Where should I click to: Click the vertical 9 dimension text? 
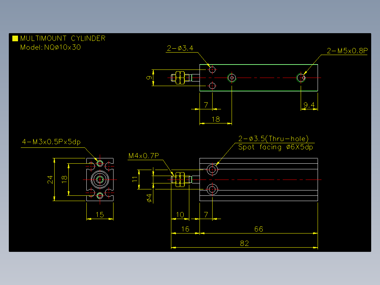coord(149,78)
